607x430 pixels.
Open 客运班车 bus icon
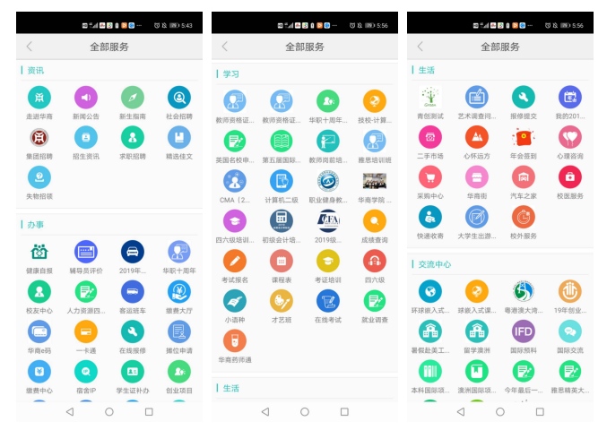click(133, 291)
